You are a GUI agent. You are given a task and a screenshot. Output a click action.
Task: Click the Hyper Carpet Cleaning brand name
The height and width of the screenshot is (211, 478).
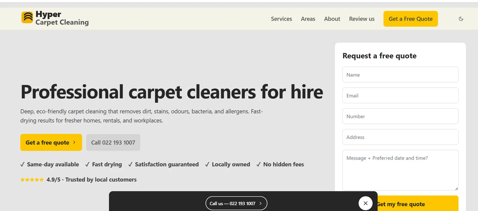point(62,18)
